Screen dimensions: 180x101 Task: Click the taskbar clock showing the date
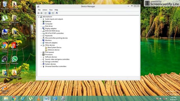point(174,98)
